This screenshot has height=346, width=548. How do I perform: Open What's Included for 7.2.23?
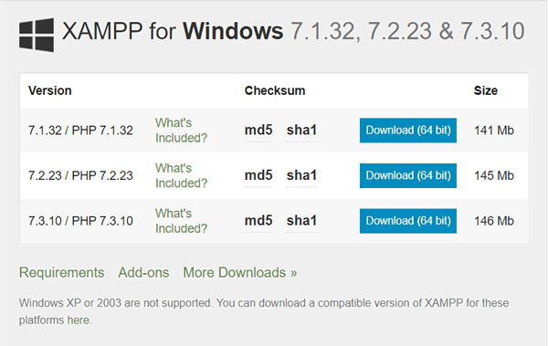pyautogui.click(x=181, y=175)
